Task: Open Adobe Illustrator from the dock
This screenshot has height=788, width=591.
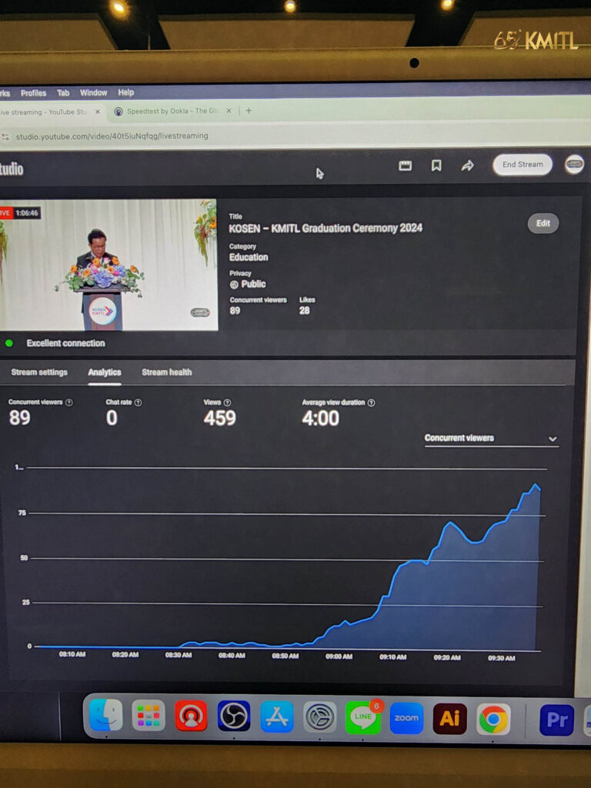Action: 449,719
